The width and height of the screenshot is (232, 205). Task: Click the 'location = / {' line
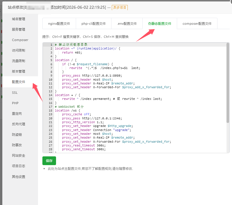pos(67,95)
